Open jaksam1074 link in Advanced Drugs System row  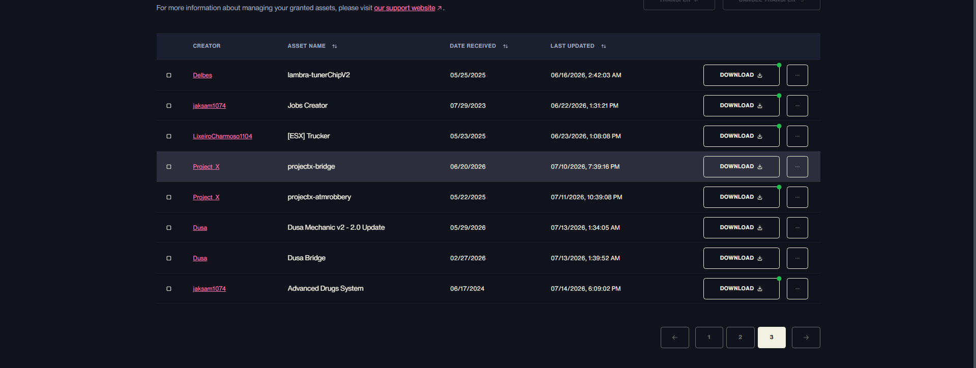[x=209, y=289]
